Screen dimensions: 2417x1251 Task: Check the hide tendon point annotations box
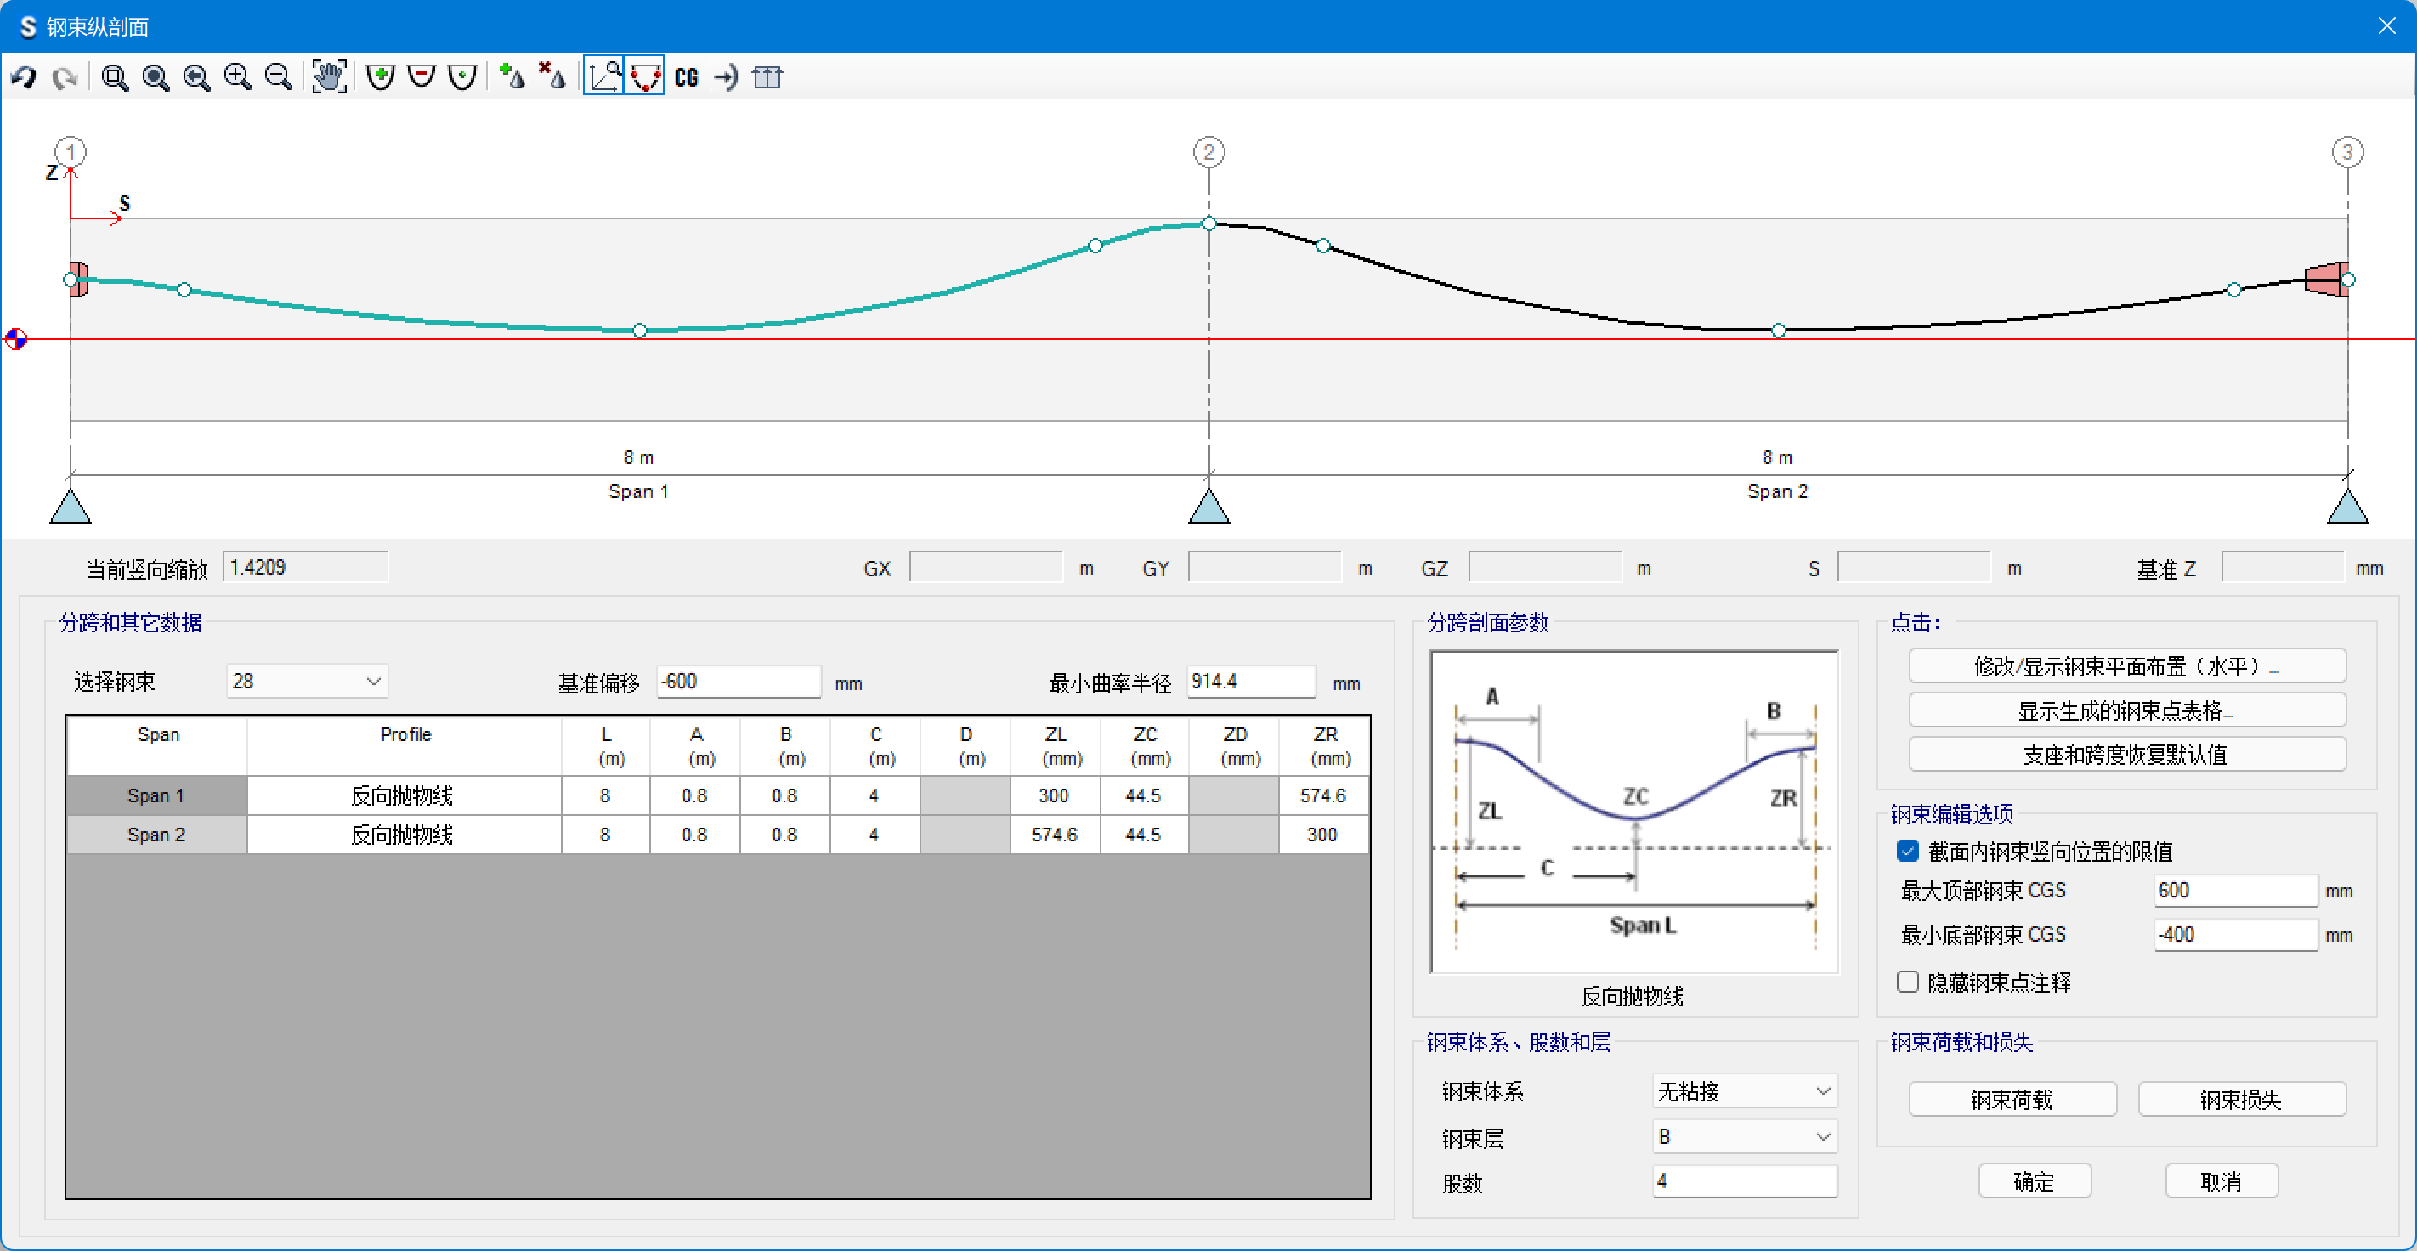[x=1908, y=982]
